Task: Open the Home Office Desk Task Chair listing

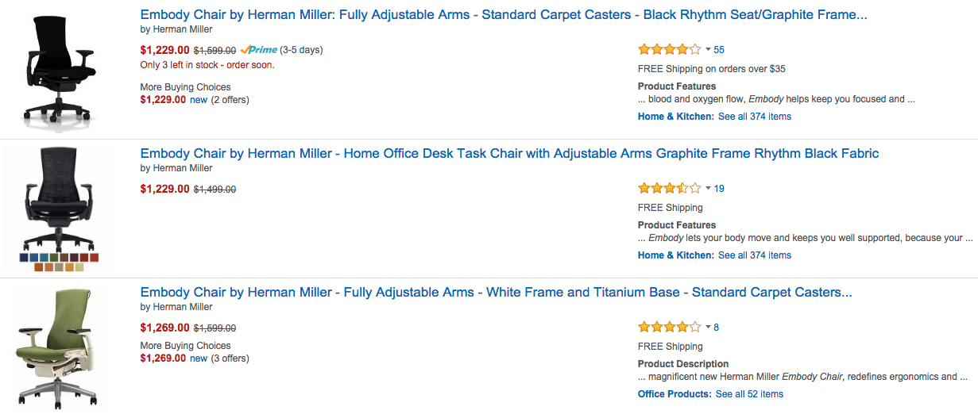Action: click(509, 153)
